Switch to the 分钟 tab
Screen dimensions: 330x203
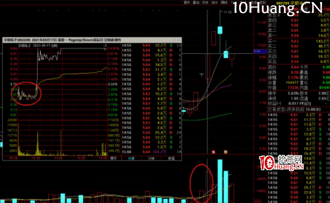[151, 159]
